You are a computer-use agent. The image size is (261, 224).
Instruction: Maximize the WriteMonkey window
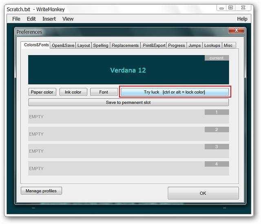tap(230, 8)
